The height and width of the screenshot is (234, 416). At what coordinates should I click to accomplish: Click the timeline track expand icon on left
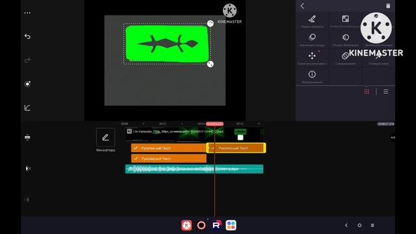click(x=27, y=137)
